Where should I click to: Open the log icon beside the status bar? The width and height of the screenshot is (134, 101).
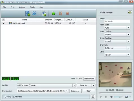(93, 97)
